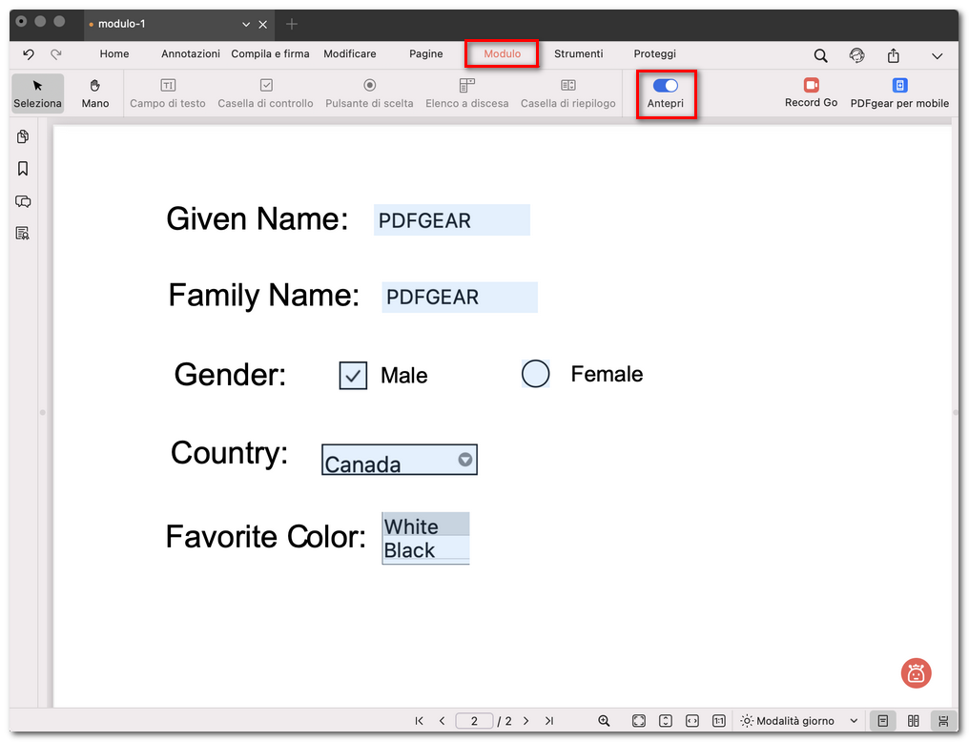Show the annotations comments panel
This screenshot has width=969, height=742.
click(x=22, y=201)
